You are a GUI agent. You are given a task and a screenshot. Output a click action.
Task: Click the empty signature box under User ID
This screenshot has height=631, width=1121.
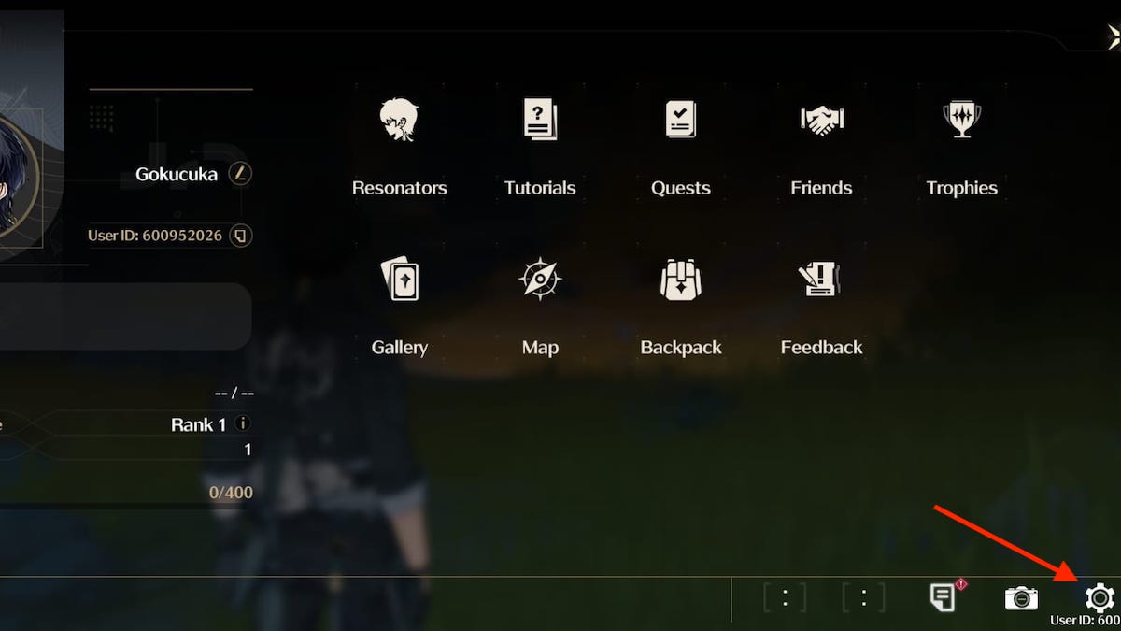126,316
